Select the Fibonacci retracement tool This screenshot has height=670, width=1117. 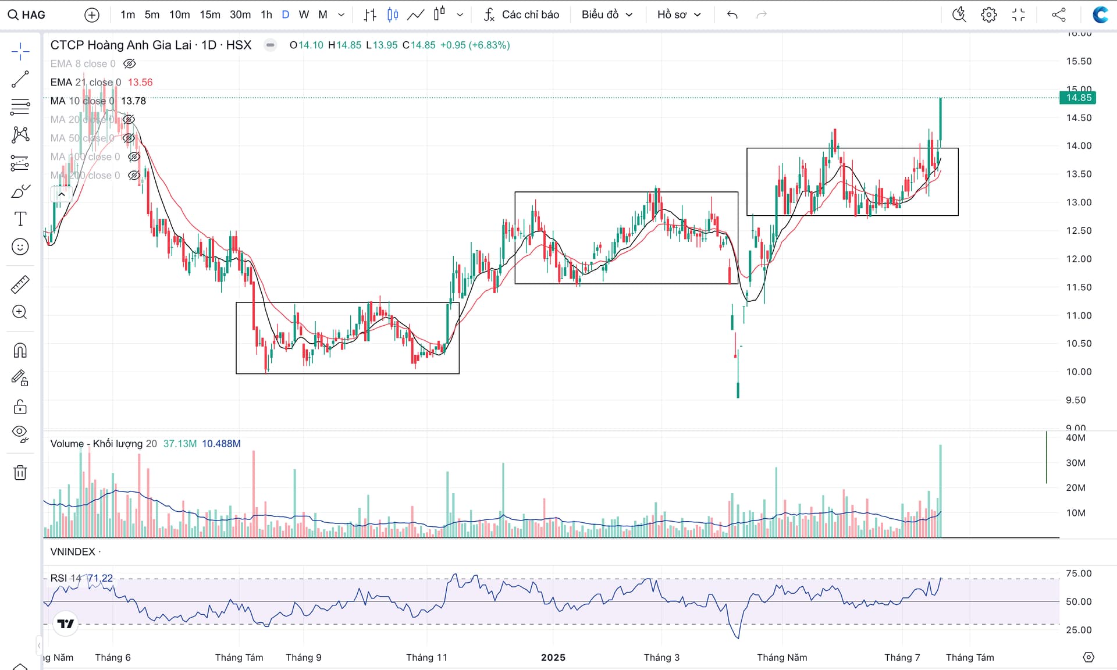pos(20,107)
